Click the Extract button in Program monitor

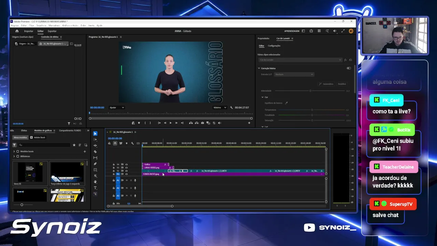pos(197,123)
